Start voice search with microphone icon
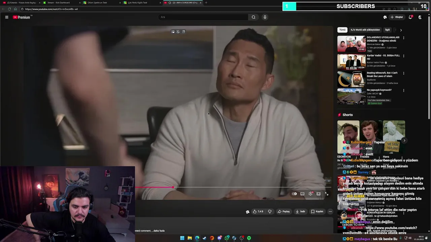431x242 pixels. tap(265, 17)
